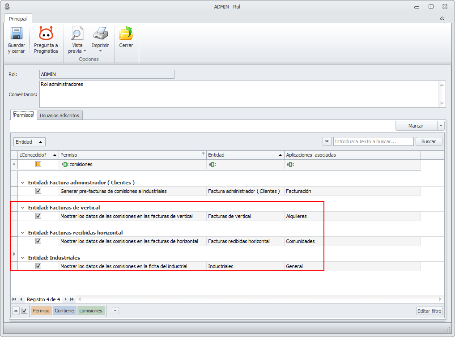Click the Editar filtro button

[x=429, y=311]
